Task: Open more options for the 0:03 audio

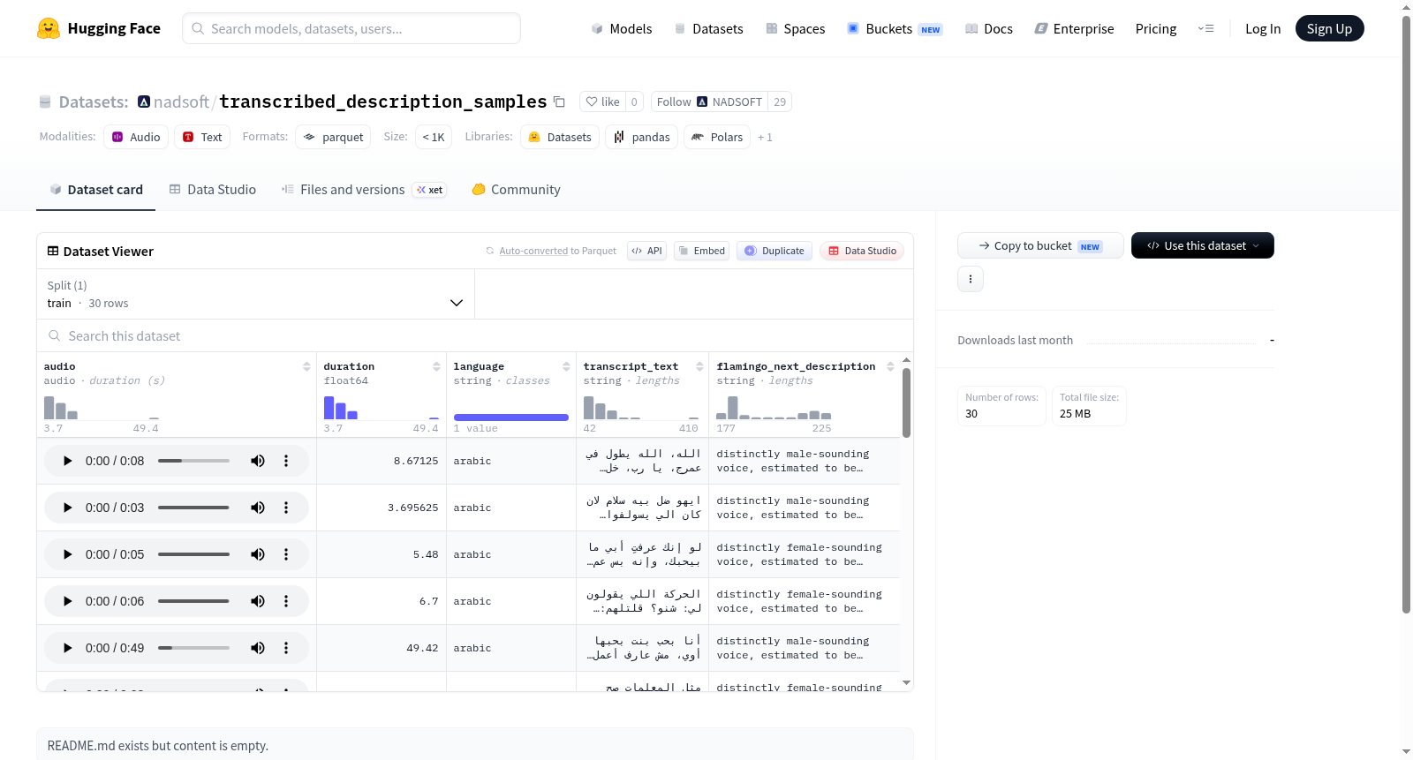Action: point(286,508)
